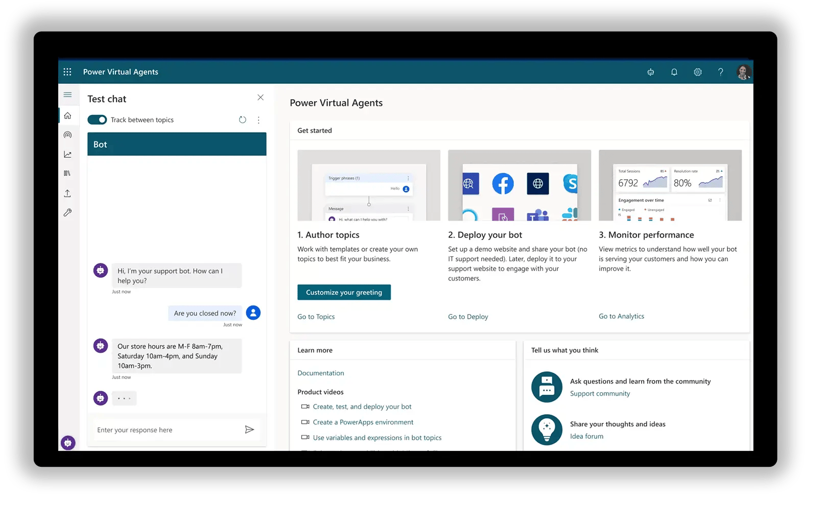Click the video icon beside Create, test, and deploy
The image size is (827, 523).
[x=305, y=407]
